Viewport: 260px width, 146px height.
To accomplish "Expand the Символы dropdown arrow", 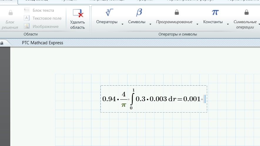I will pos(150,24).
